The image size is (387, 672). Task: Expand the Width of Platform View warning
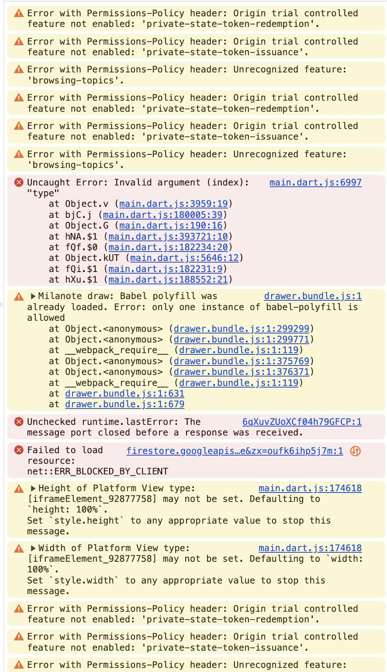(33, 548)
